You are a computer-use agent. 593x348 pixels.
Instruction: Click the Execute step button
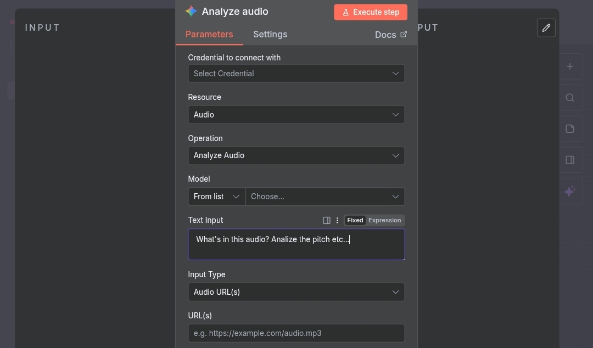click(371, 12)
